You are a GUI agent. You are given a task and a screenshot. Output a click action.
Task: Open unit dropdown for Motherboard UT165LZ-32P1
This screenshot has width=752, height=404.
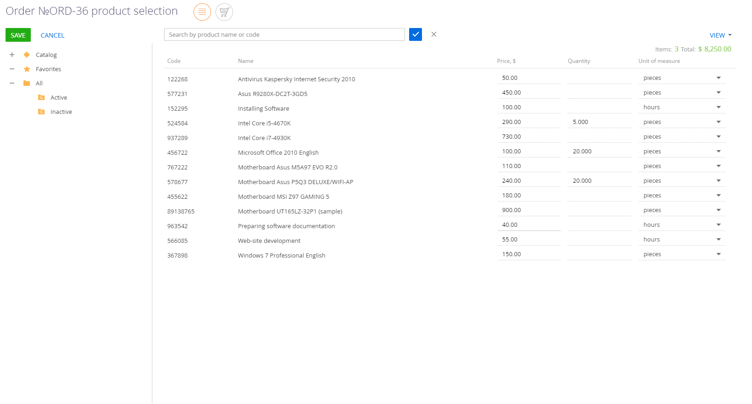coord(718,210)
